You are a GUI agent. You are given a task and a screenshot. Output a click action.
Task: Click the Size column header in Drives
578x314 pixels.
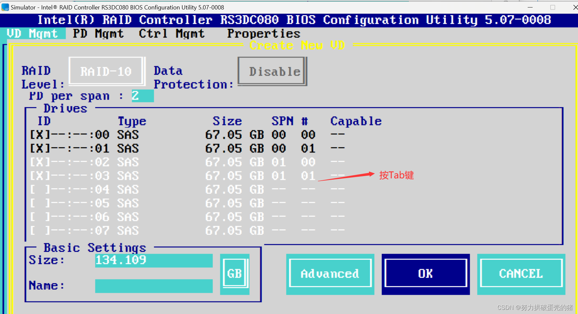(227, 121)
